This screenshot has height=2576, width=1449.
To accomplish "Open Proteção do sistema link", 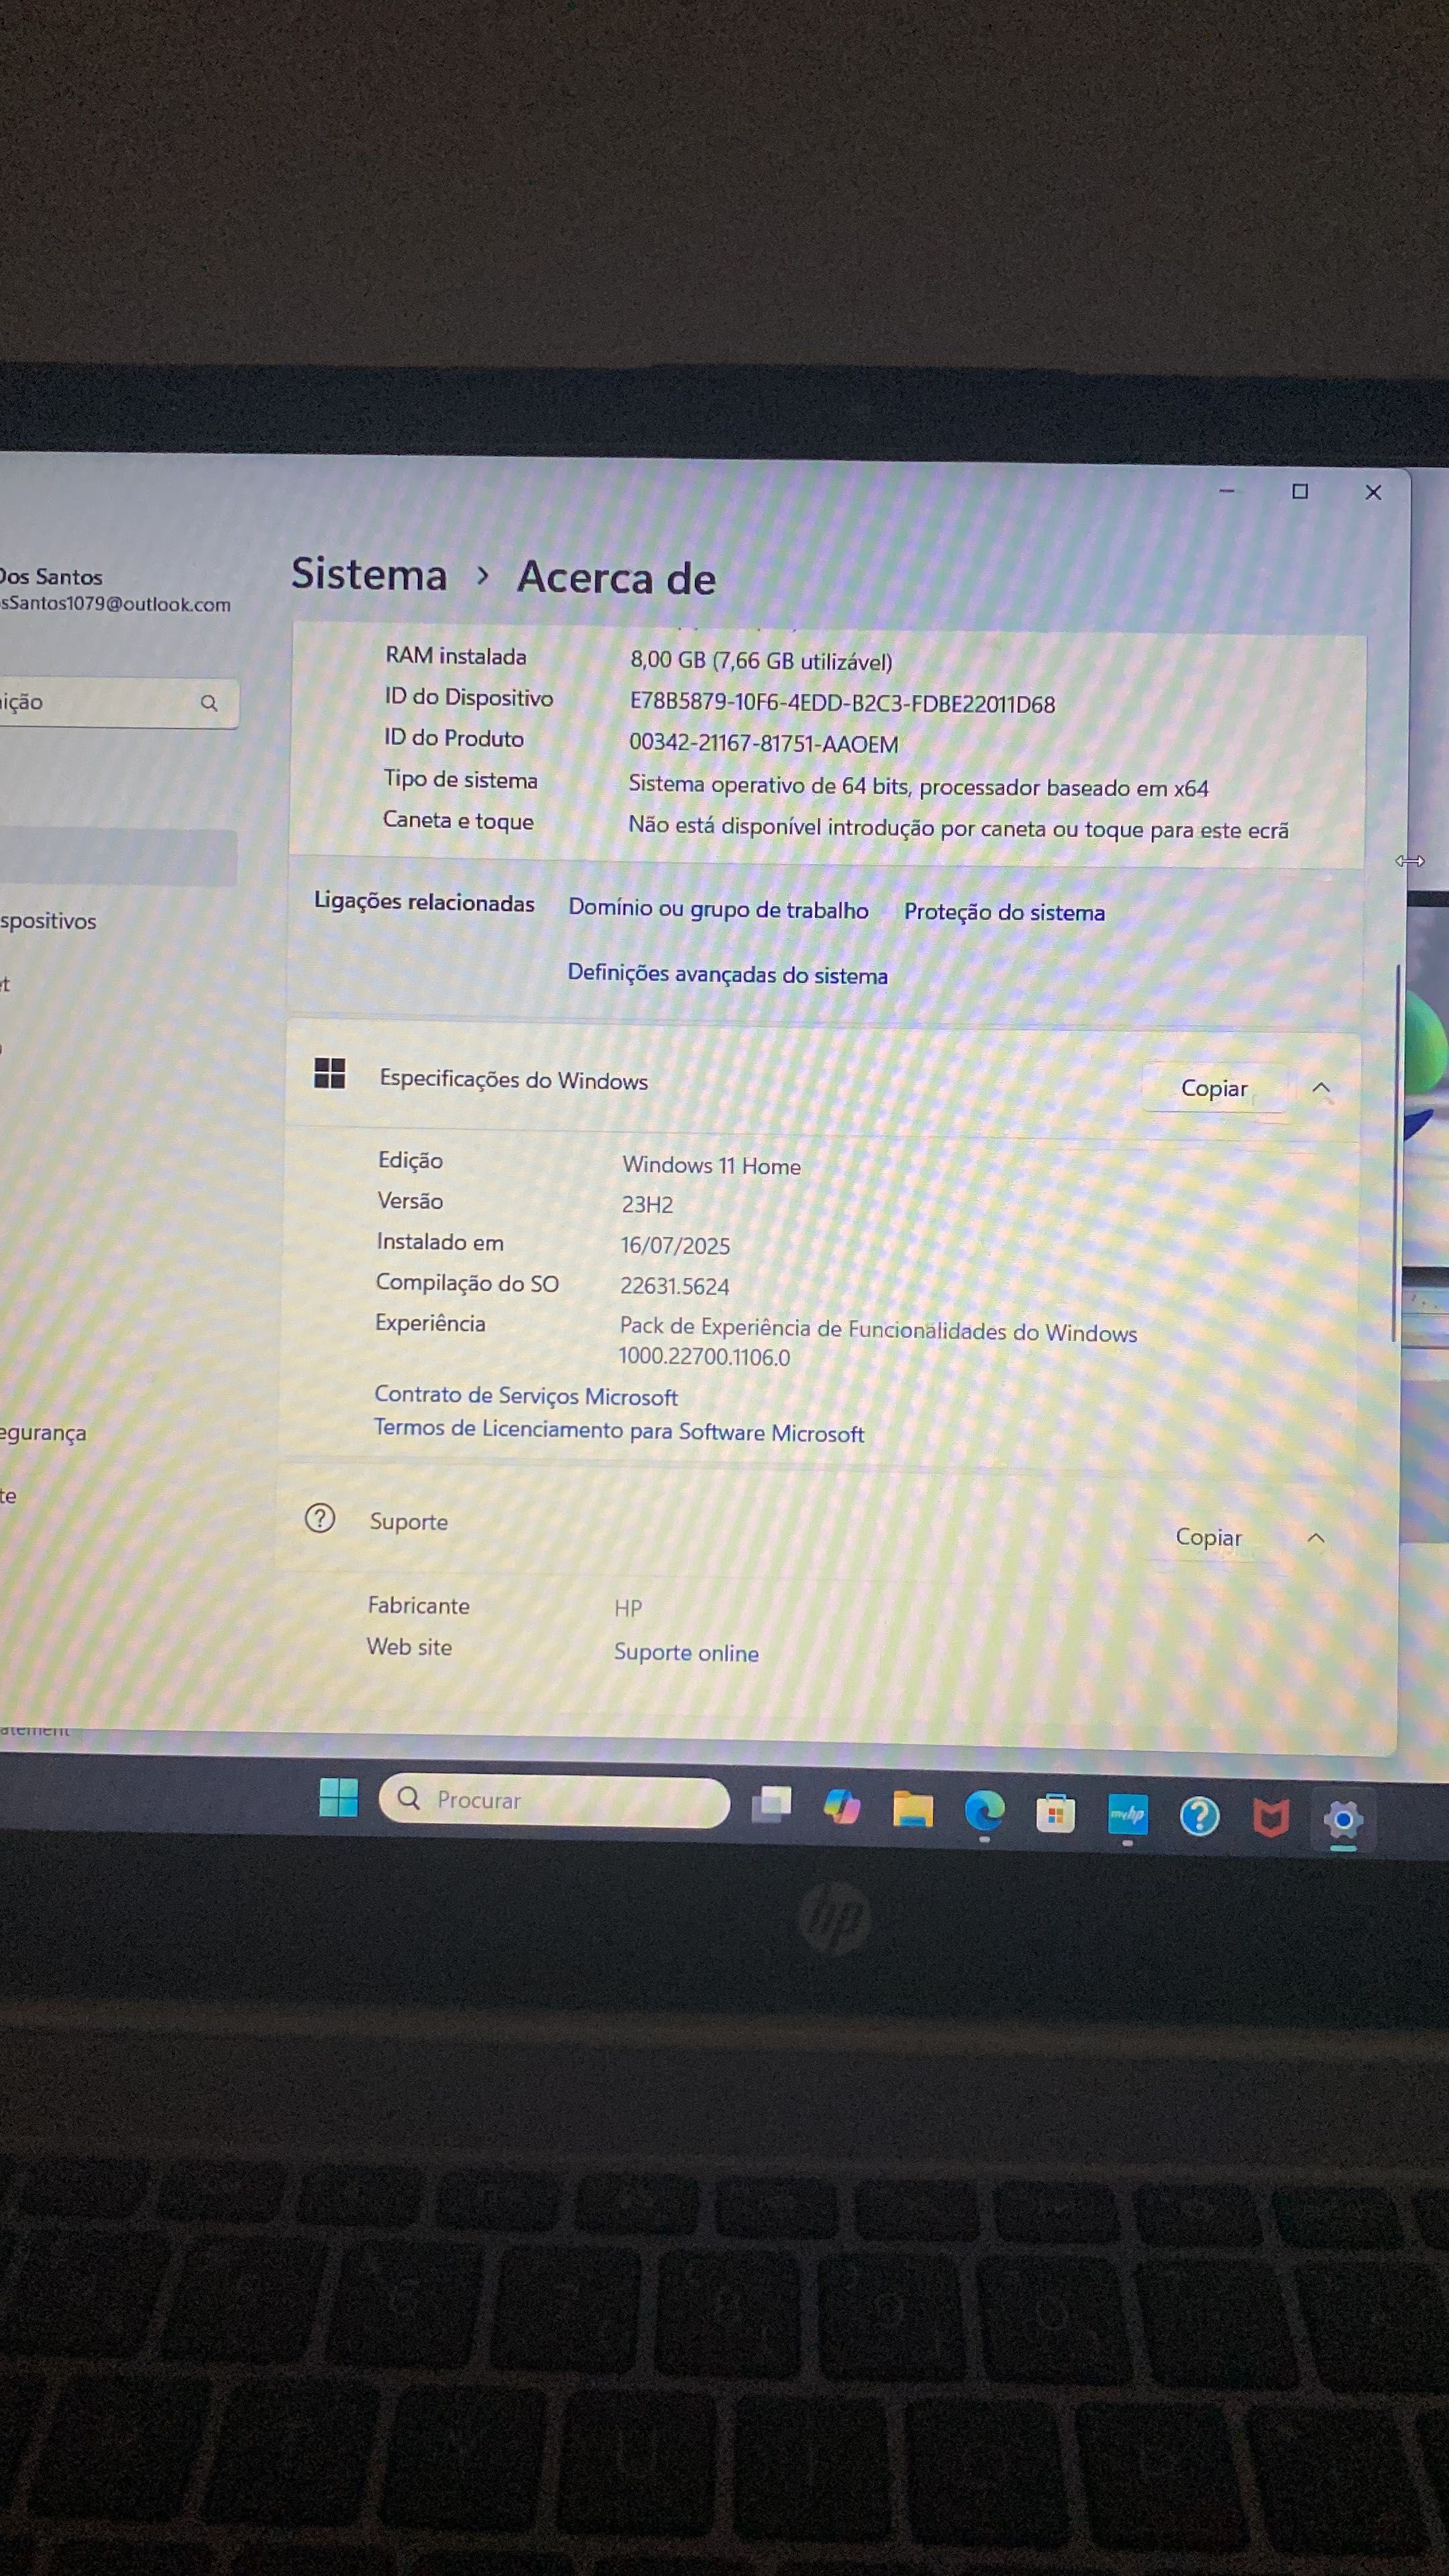I will point(1004,912).
